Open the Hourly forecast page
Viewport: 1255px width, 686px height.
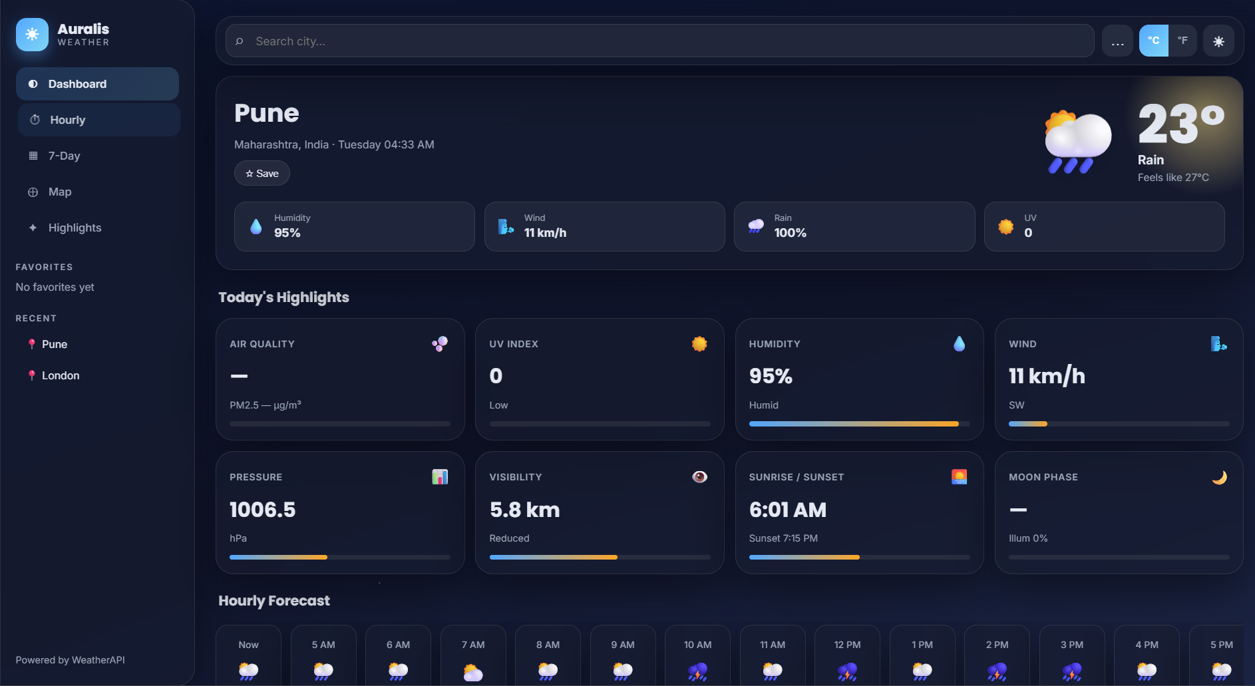click(x=99, y=120)
